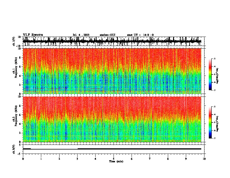This screenshot has width=230, height=178.
Task: Click the "ch.1(V)" axis label
Action: pyautogui.click(x=14, y=41)
